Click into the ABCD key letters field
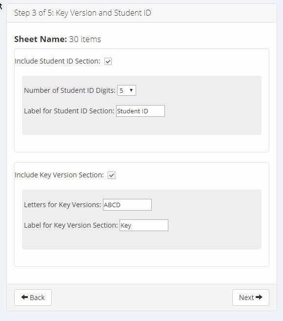 coord(127,205)
